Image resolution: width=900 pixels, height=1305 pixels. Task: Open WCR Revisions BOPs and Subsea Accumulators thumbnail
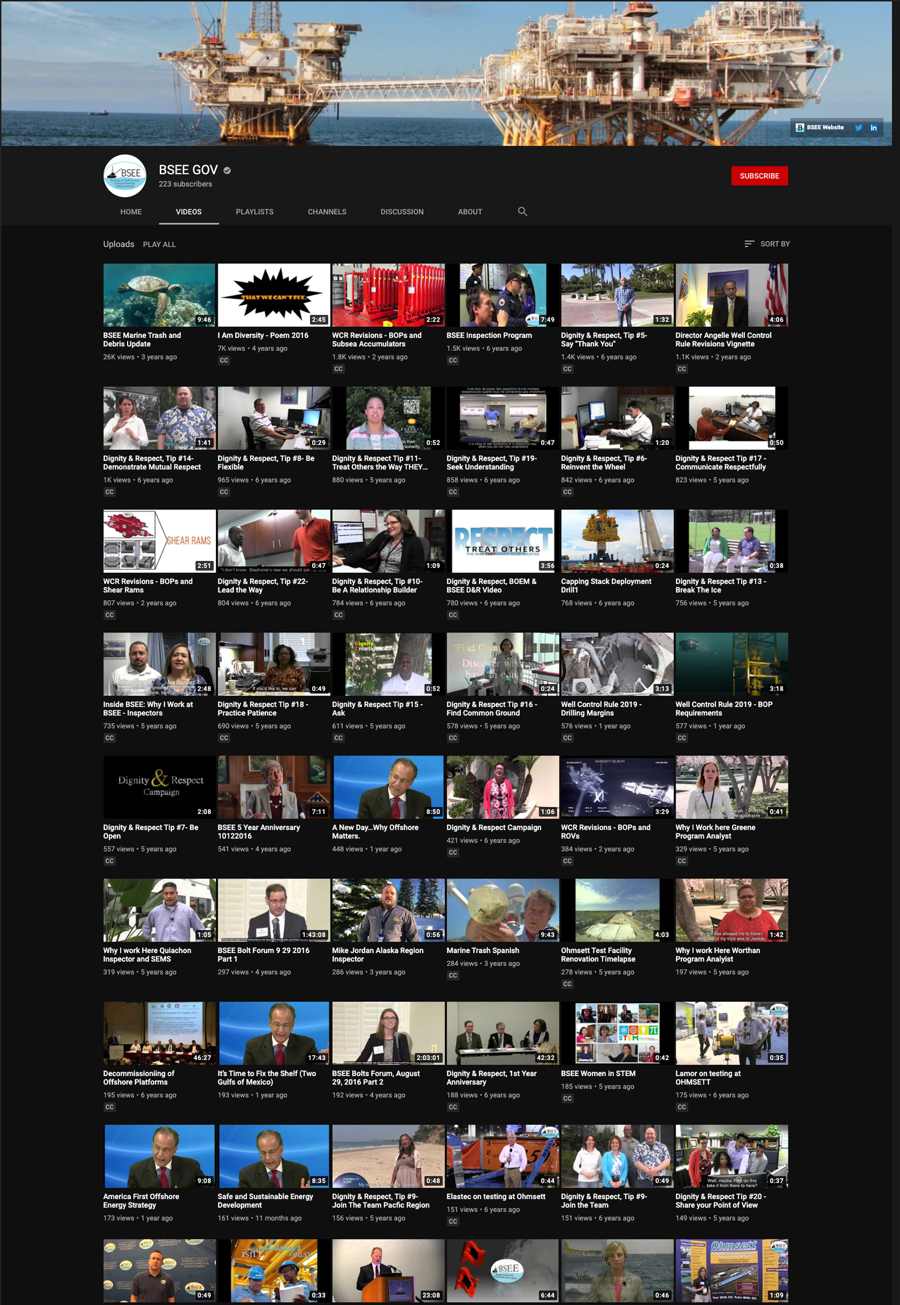[388, 295]
